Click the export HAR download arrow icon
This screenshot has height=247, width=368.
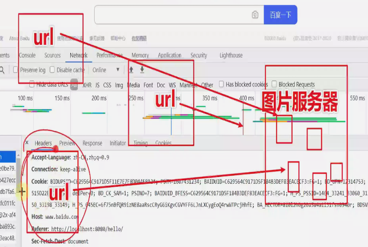142,70
